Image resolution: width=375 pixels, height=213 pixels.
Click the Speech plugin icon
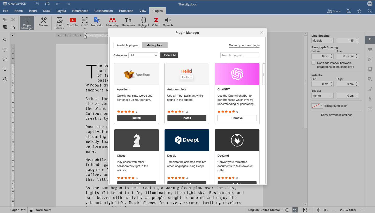click(168, 22)
